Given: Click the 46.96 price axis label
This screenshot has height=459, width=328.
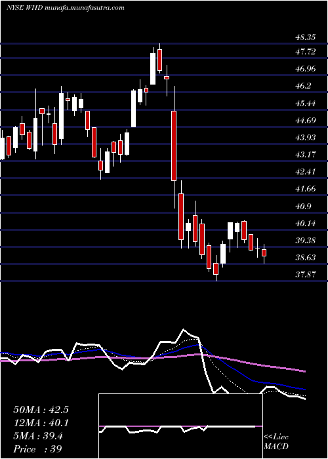Looking at the screenshot, I should (306, 69).
